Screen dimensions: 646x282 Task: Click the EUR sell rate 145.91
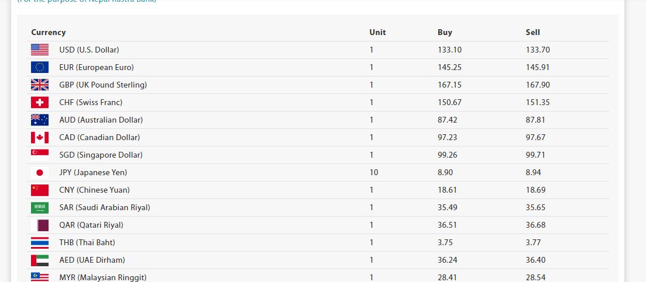[x=538, y=68]
